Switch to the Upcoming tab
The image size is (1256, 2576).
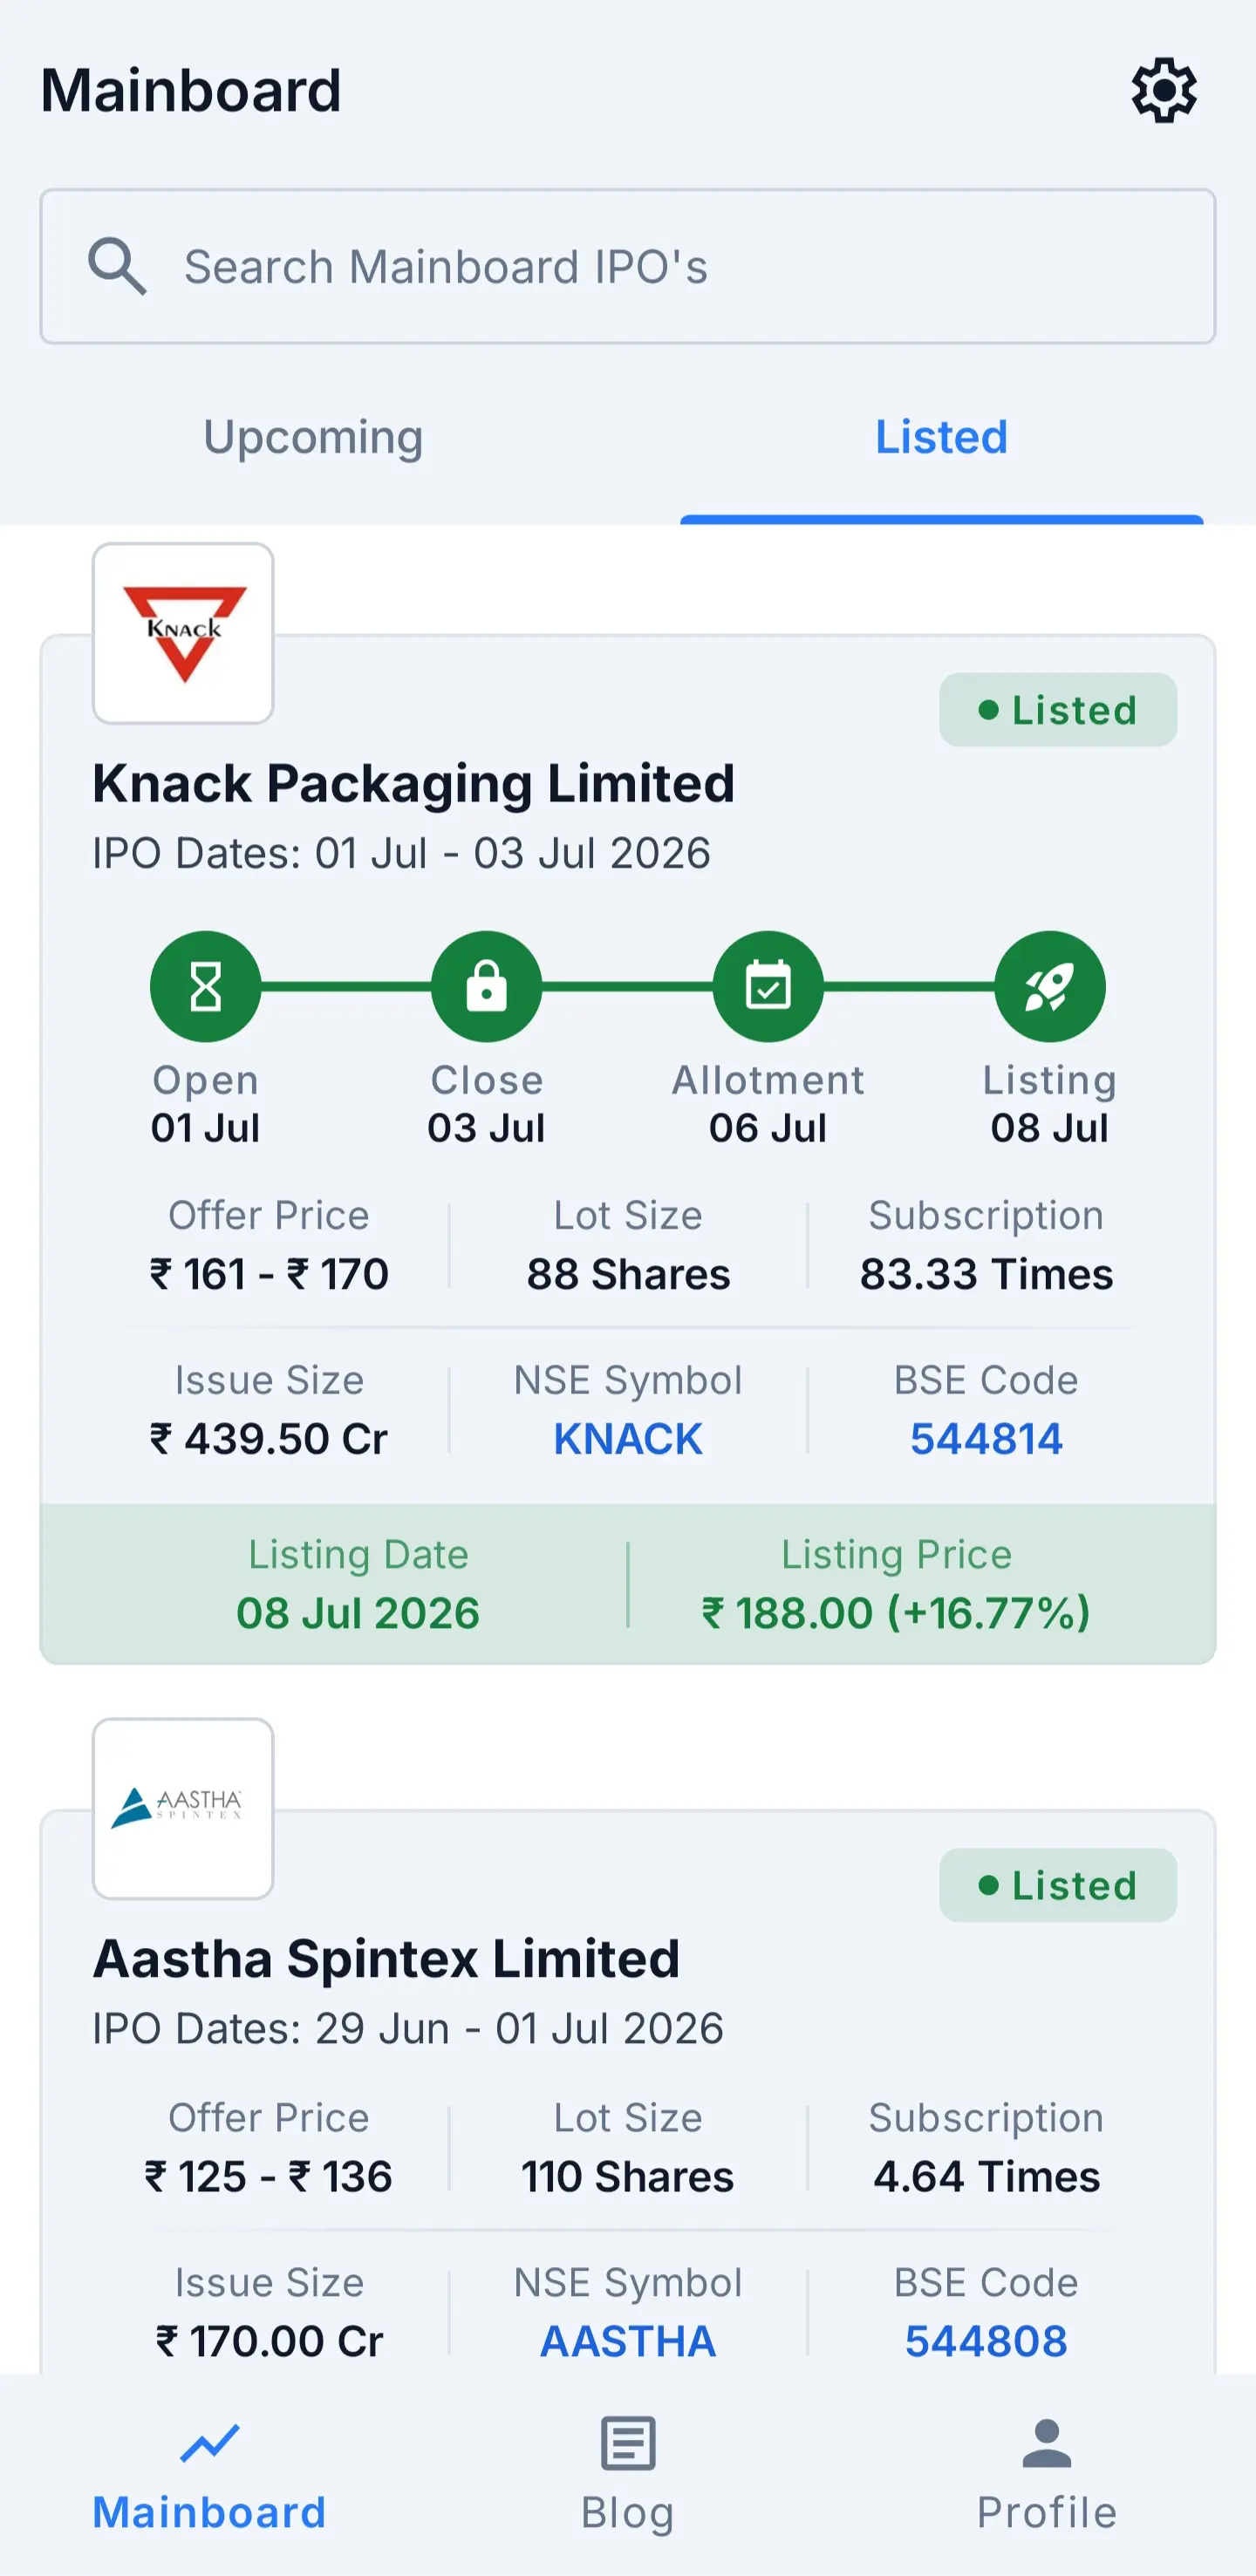[x=314, y=437]
